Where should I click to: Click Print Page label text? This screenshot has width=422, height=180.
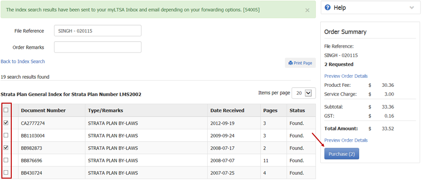[x=303, y=63]
